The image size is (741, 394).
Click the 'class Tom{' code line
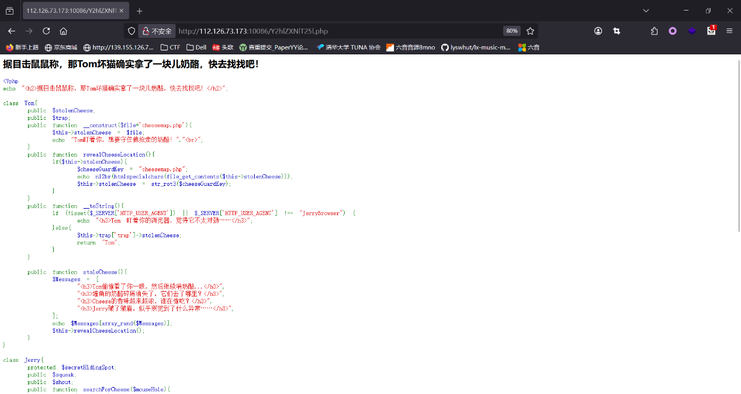[x=20, y=103]
